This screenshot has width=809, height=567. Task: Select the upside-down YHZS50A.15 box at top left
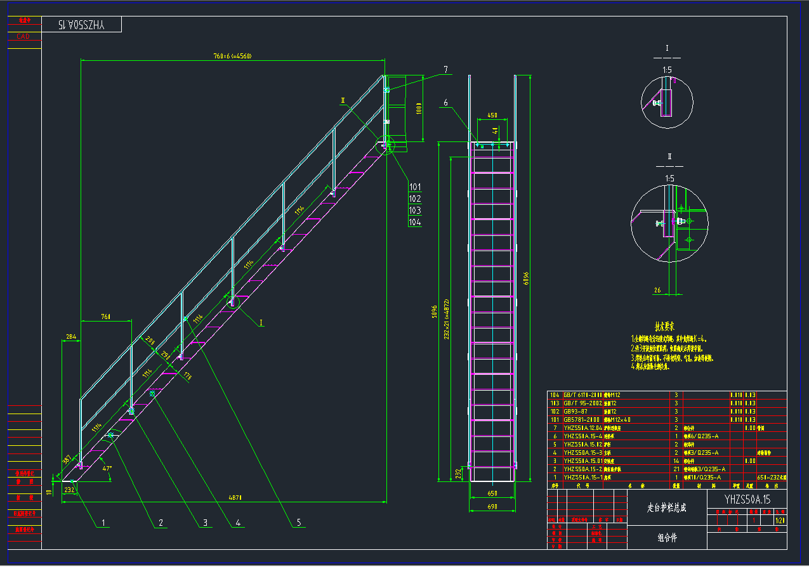(81, 25)
